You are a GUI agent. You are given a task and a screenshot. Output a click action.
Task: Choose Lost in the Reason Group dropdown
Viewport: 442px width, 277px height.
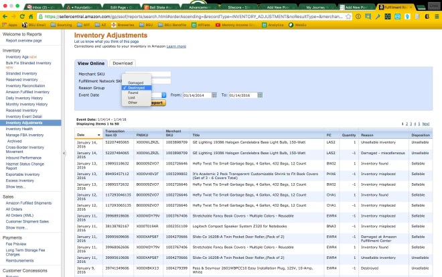137,97
